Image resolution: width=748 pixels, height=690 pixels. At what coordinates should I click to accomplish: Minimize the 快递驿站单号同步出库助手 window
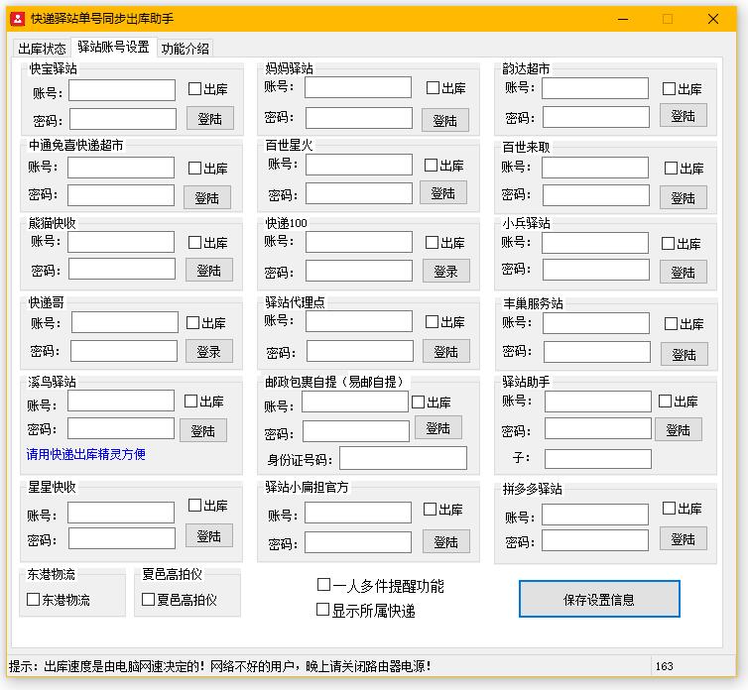pyautogui.click(x=623, y=19)
